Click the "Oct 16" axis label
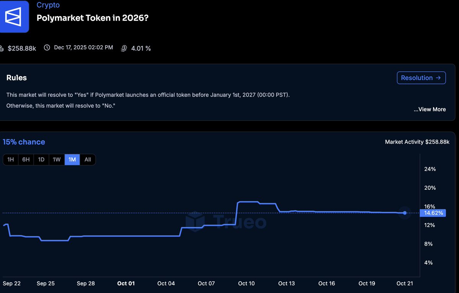The width and height of the screenshot is (459, 293). [x=327, y=283]
